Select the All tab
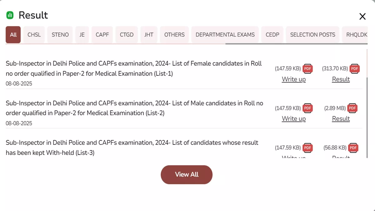375x211 pixels. pos(13,35)
